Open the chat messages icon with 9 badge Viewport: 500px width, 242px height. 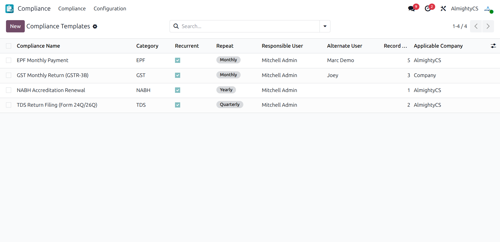(412, 9)
